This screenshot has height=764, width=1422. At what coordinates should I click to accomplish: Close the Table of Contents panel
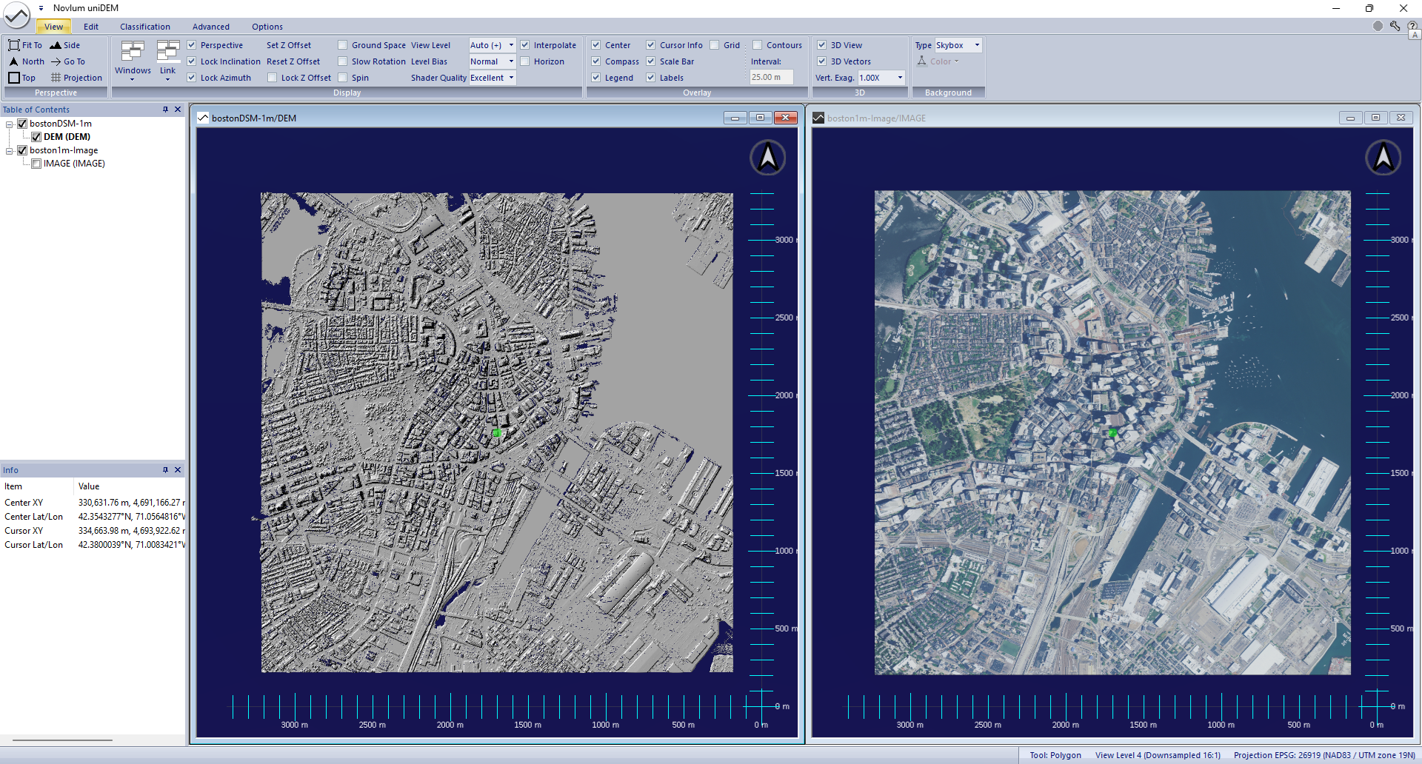(178, 110)
